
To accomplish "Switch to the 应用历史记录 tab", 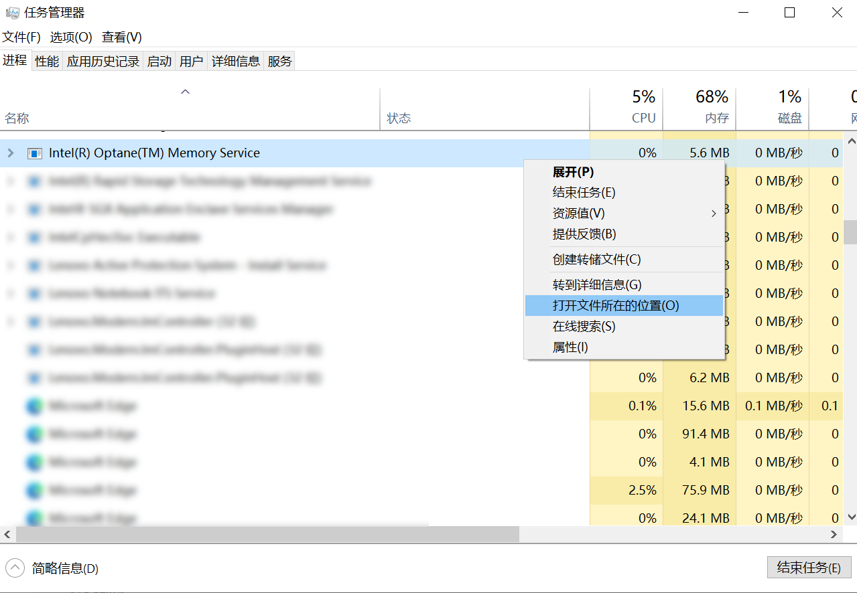I will (x=103, y=61).
